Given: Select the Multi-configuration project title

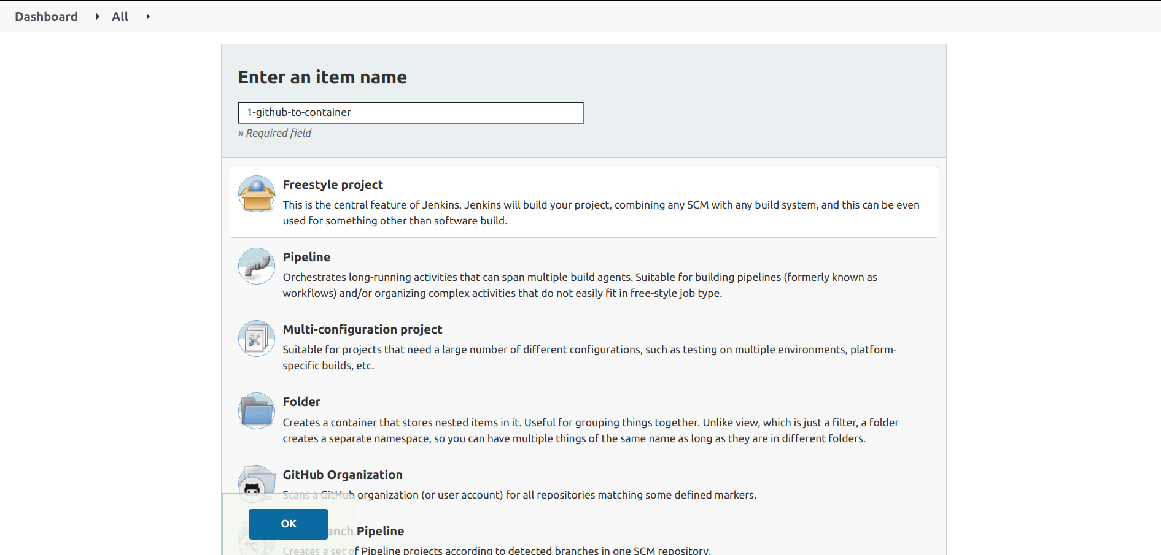Looking at the screenshot, I should click(x=362, y=329).
